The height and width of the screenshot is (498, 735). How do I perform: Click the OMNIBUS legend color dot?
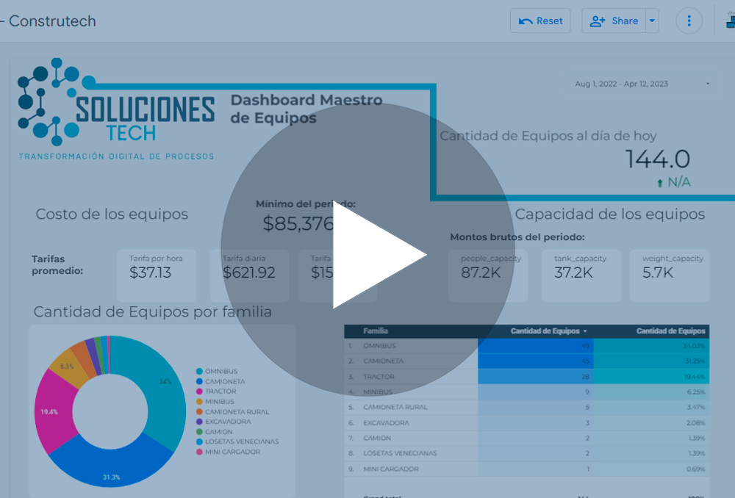[x=199, y=372]
